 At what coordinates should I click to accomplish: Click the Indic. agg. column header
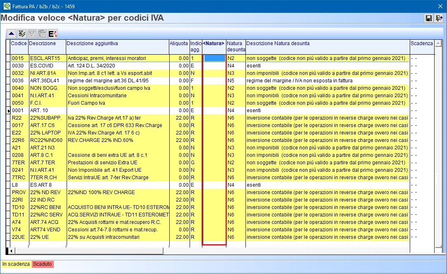point(196,46)
